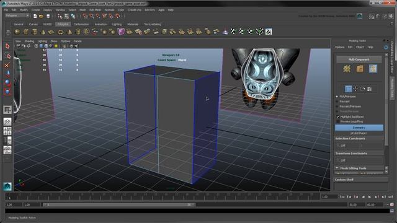Click the Open Scene folder icon
Viewport: 397px width, 223px height.
[42, 16]
